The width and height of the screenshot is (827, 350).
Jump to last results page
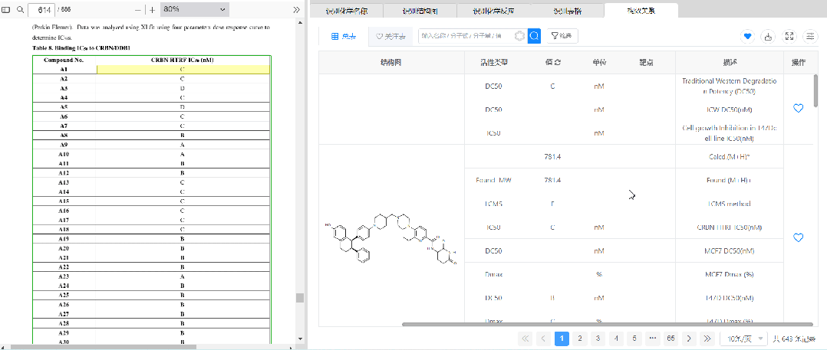click(x=707, y=339)
